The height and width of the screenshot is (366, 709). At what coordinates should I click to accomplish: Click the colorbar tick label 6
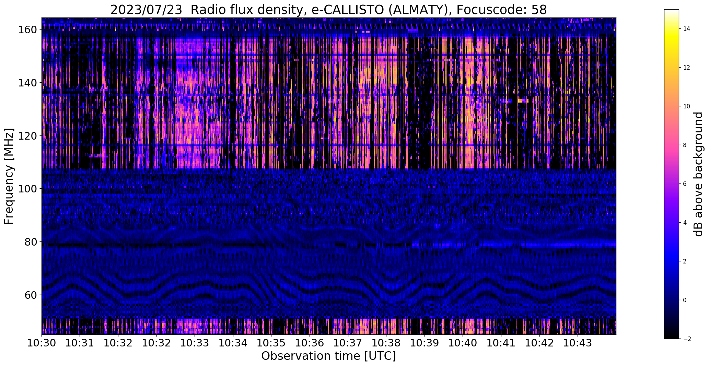pyautogui.click(x=685, y=184)
